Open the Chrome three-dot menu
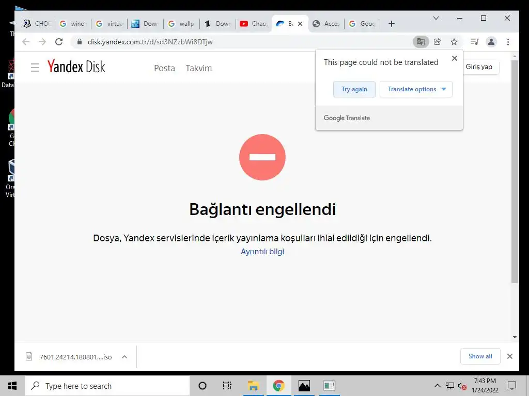This screenshot has width=529, height=396. pyautogui.click(x=508, y=42)
